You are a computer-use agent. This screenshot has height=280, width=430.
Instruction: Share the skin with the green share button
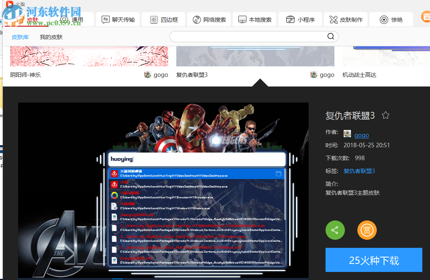pyautogui.click(x=335, y=230)
